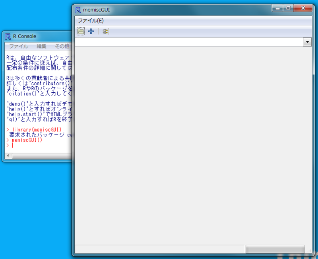Open the その他 menu in R Console
The width and height of the screenshot is (318, 259).
(x=62, y=46)
